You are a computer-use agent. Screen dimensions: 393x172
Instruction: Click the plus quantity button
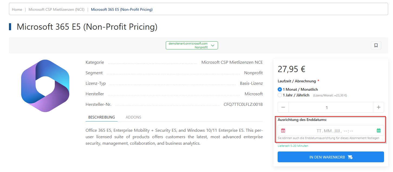click(378, 107)
